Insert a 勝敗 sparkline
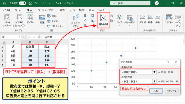 (x=158, y=19)
